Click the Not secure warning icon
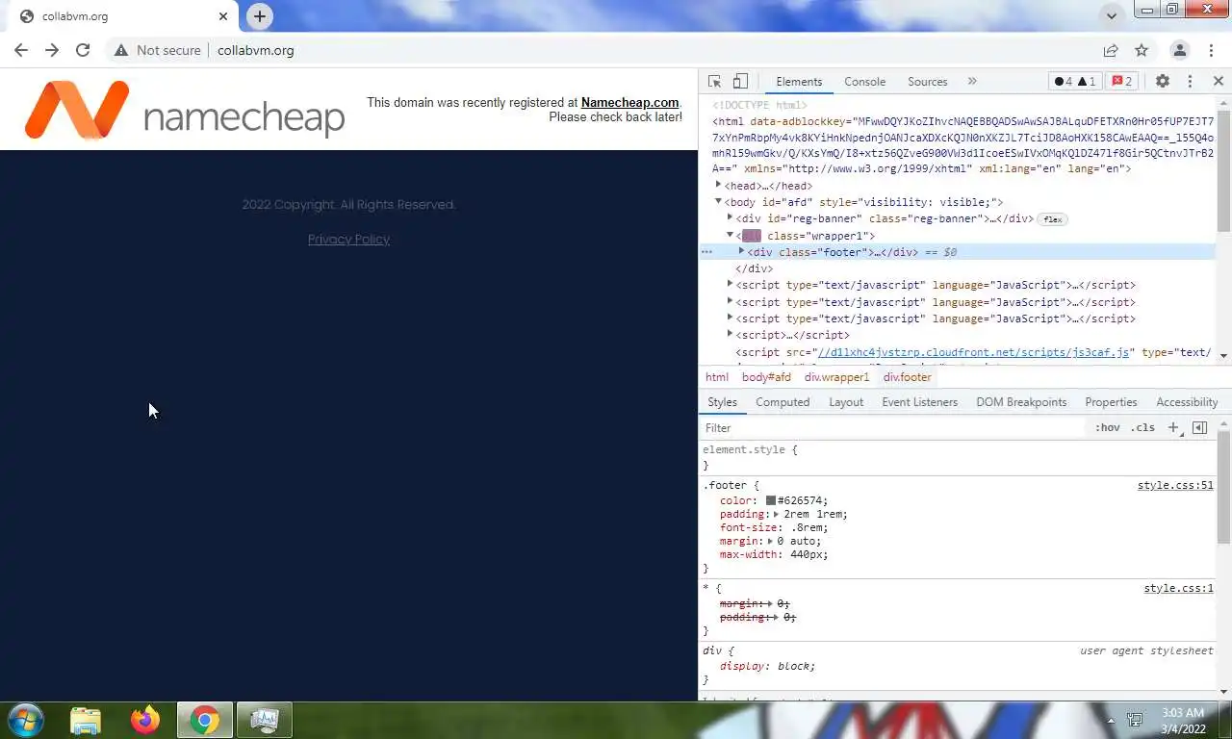This screenshot has height=739, width=1232. [121, 50]
